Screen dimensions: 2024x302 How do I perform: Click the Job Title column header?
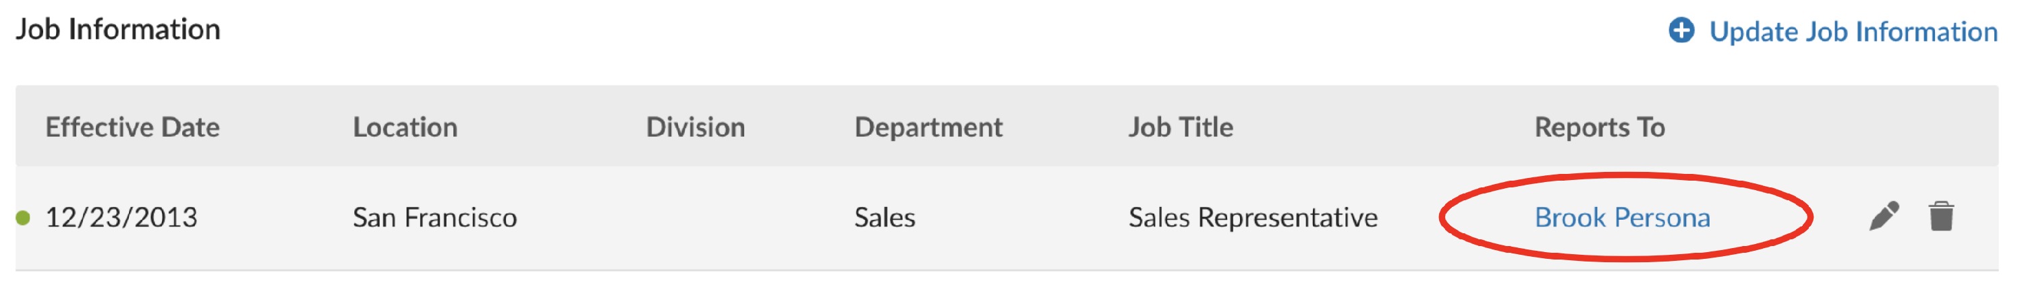coord(1180,127)
